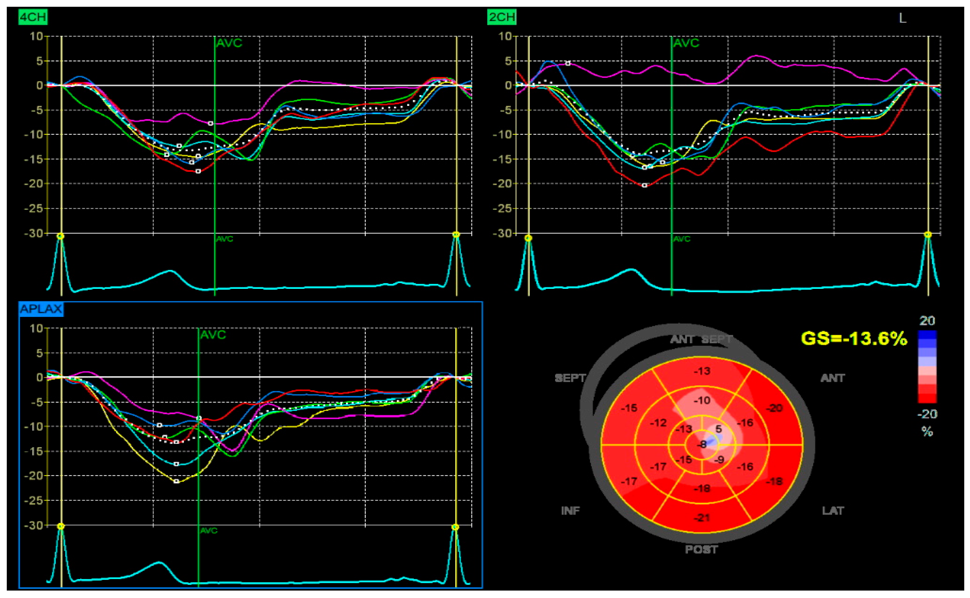970x598 pixels.
Task: Click the apical segment showing value 5
Action: 718,429
